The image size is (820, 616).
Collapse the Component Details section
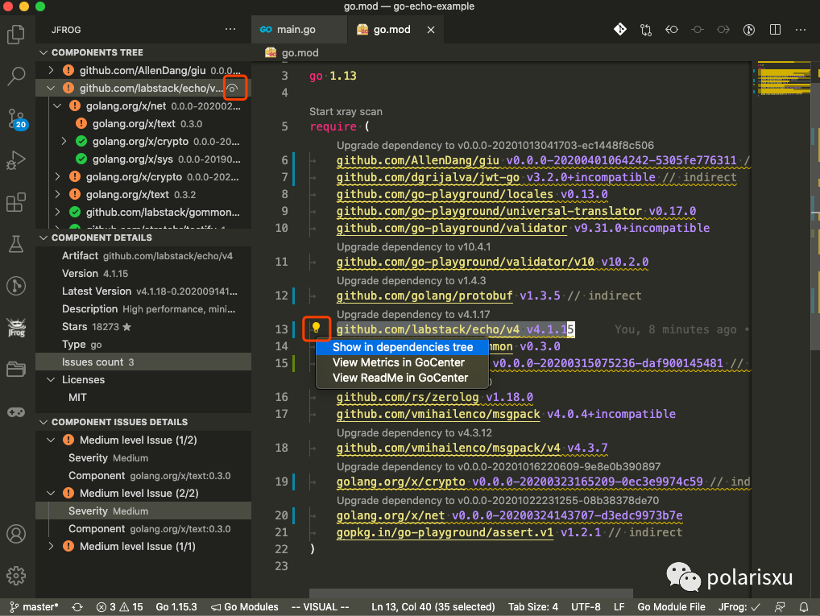tap(44, 238)
